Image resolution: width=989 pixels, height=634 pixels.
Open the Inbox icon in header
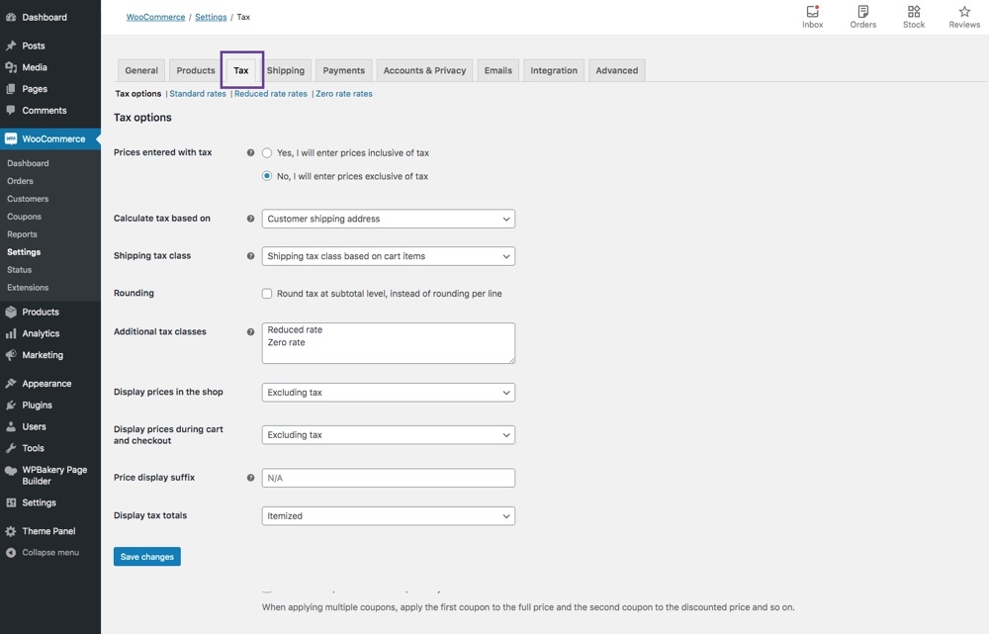812,13
